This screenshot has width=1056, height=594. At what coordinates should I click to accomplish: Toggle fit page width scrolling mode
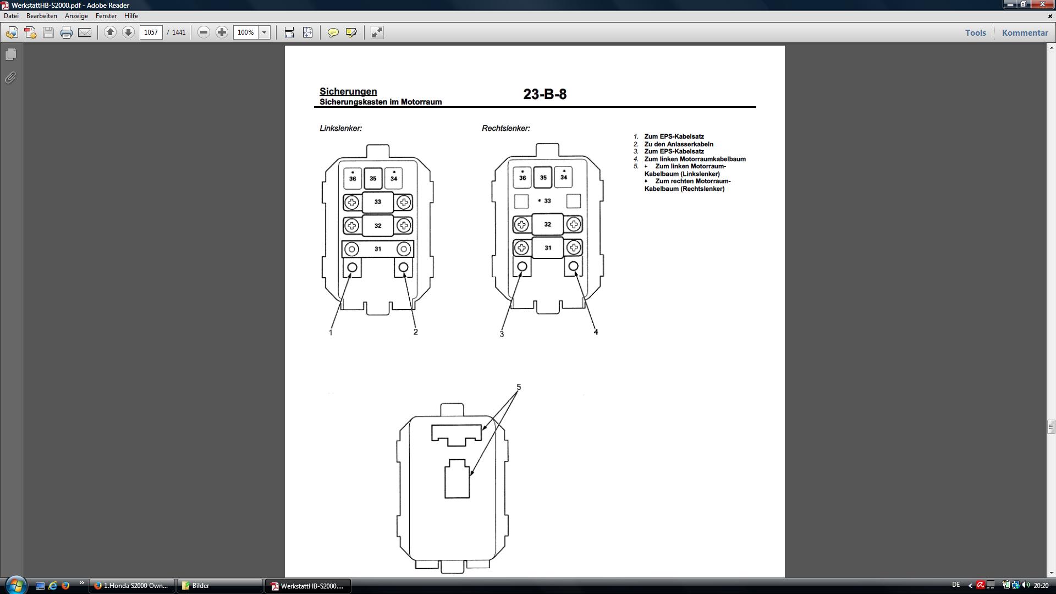289,33
